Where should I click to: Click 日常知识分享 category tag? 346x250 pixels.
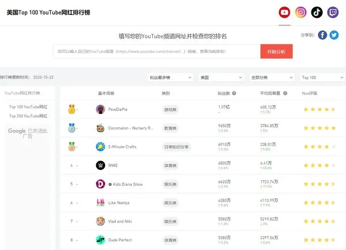pyautogui.click(x=176, y=147)
